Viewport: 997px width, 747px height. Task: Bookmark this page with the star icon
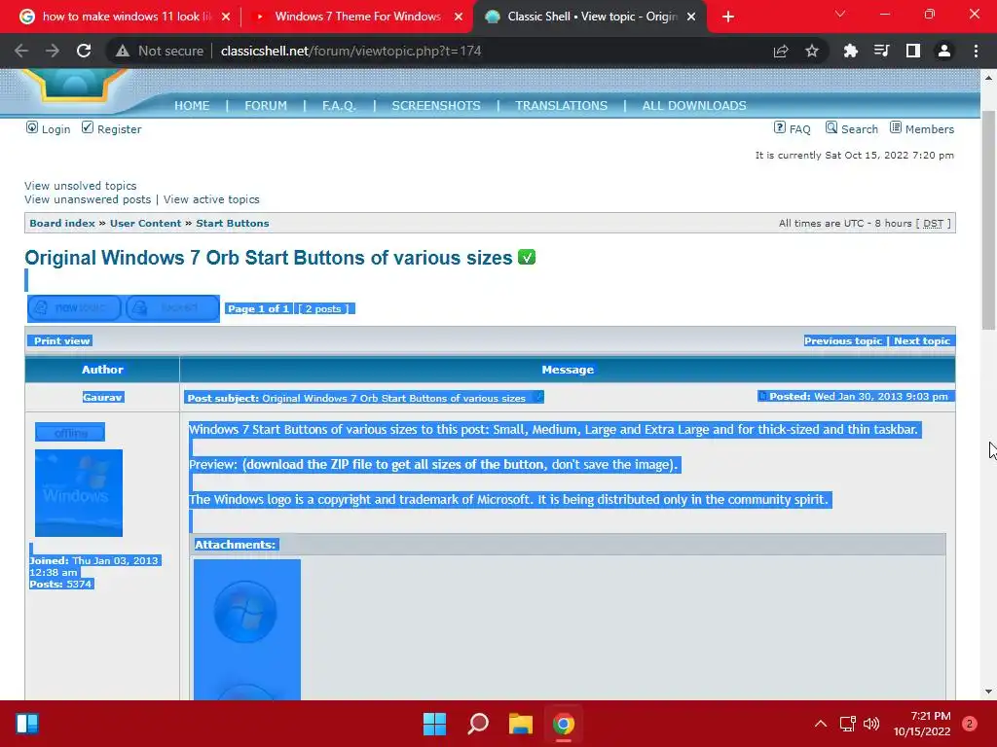(812, 51)
